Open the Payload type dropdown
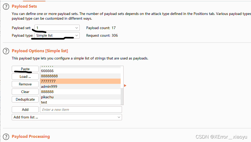This screenshot has width=251, height=142. pyautogui.click(x=57, y=35)
